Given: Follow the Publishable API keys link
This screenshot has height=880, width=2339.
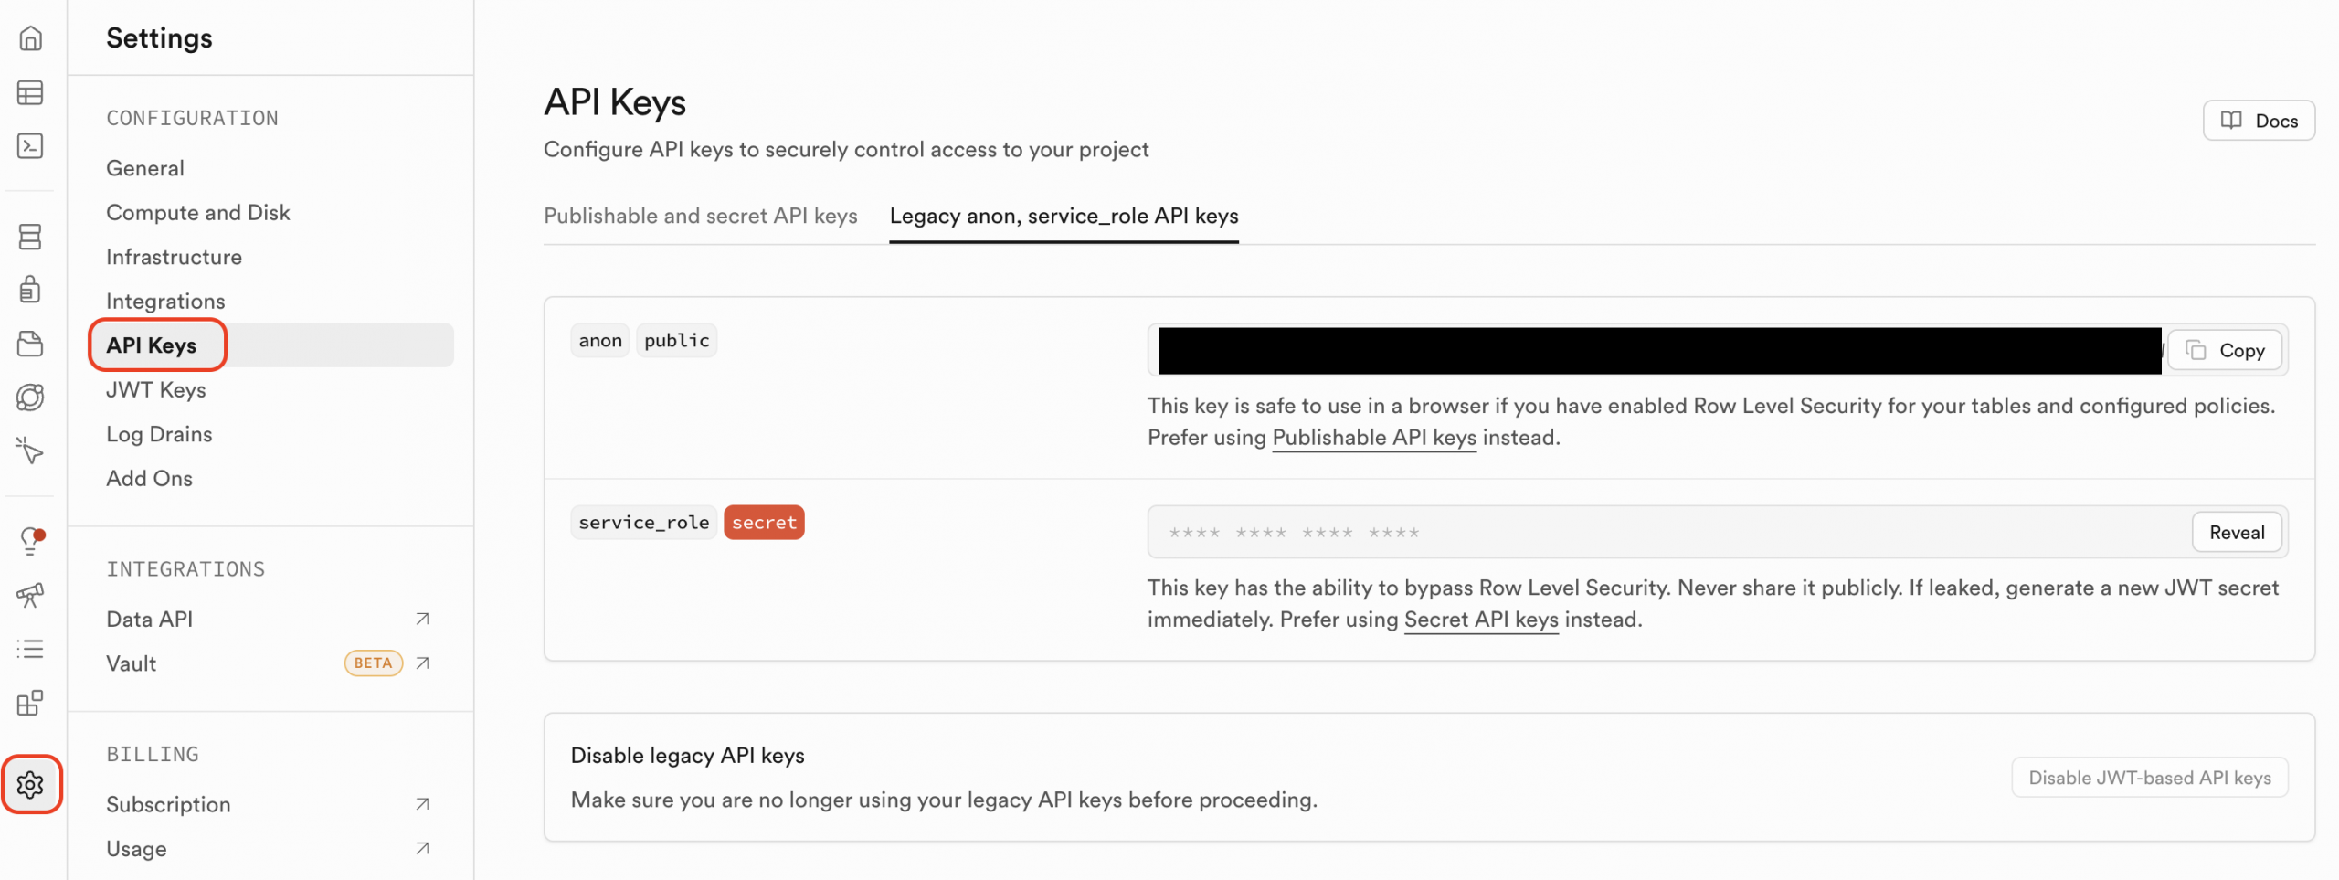Looking at the screenshot, I should click(1373, 438).
